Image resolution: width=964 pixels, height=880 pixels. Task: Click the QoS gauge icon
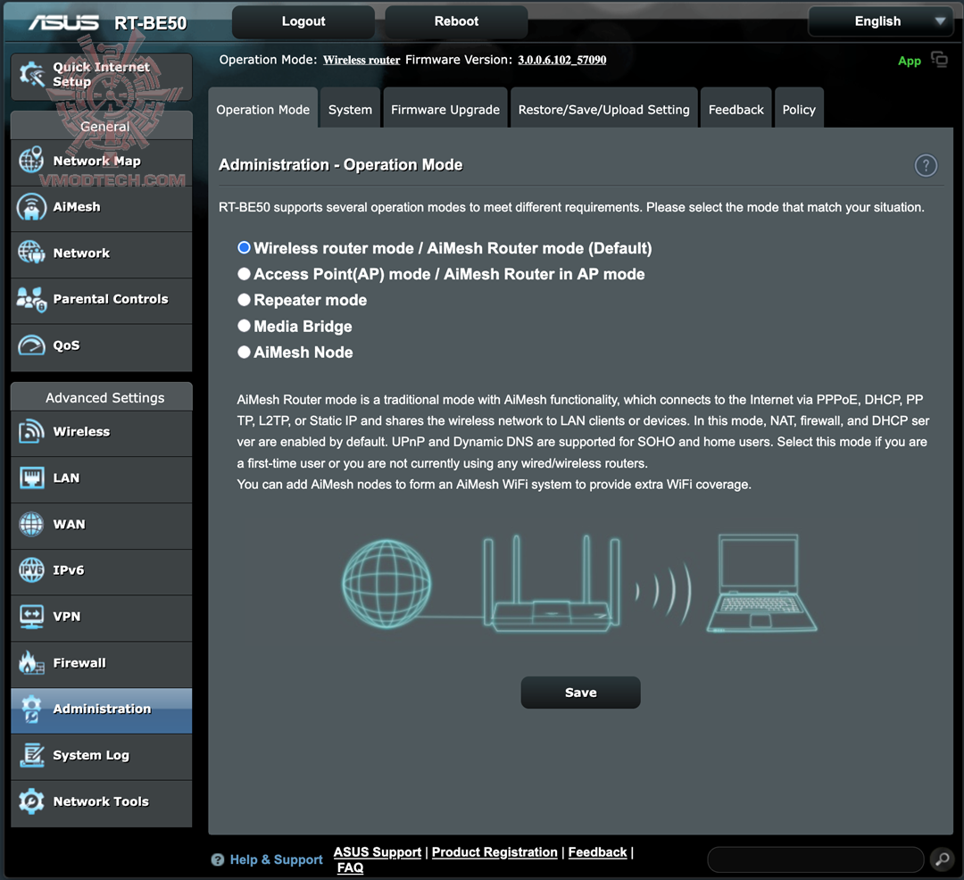(31, 345)
